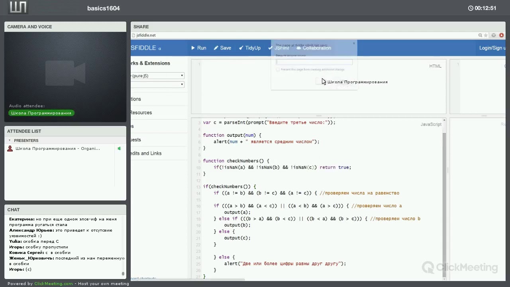510x287 pixels.
Task: Click inside the HTML editor panel
Action: 319,87
